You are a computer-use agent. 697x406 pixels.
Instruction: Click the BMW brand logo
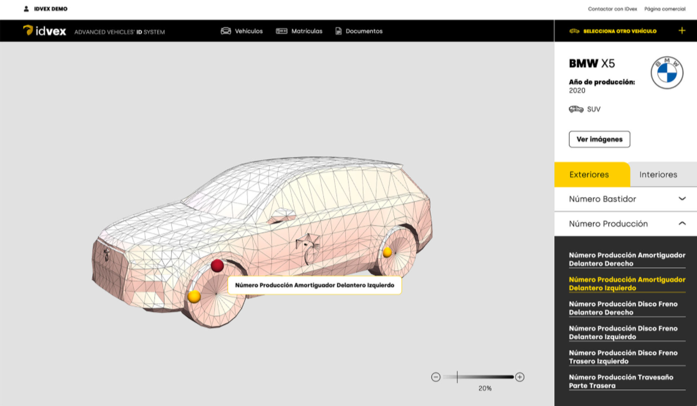pos(667,72)
